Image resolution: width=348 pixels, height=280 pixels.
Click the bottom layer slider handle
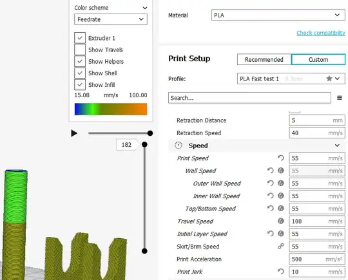point(144,251)
